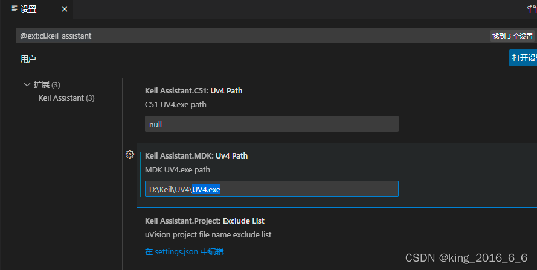Click the @ext:cl.keil-assistant search box
The image size is (537, 270).
(242, 36)
